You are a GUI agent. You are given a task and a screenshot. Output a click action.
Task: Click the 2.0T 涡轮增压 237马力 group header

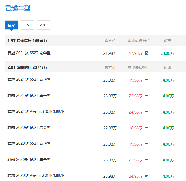[27, 67]
